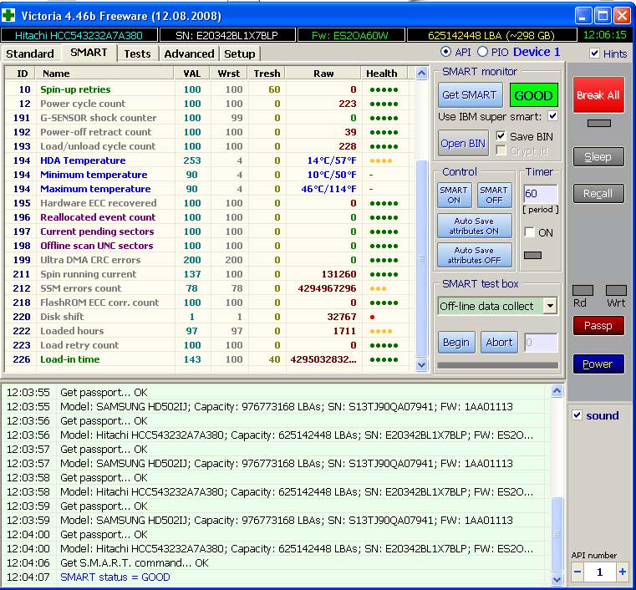Click the VAL column header
Viewport: 636px width, 590px height.
(192, 74)
